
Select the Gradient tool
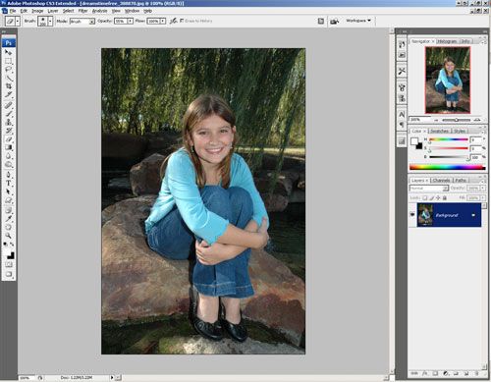[9, 147]
